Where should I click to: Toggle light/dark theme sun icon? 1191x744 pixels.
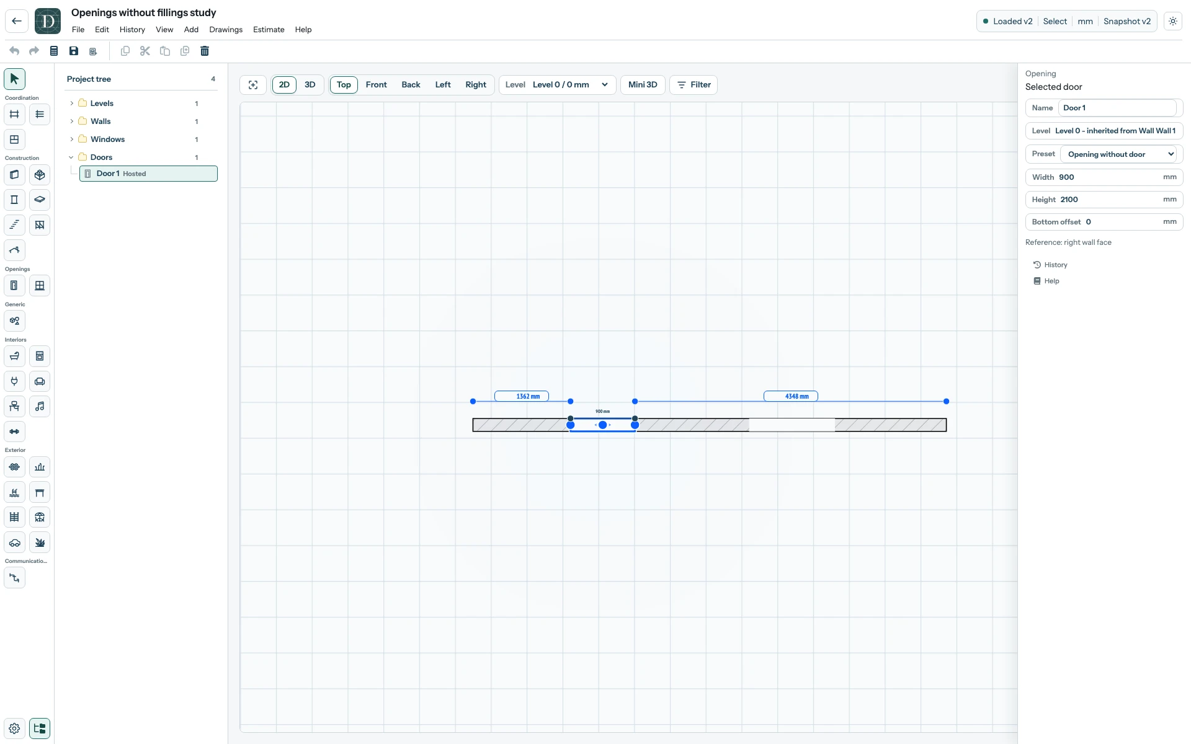[1173, 21]
